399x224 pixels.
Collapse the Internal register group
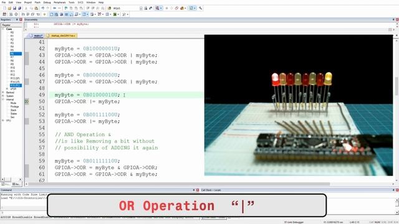pos(3,100)
